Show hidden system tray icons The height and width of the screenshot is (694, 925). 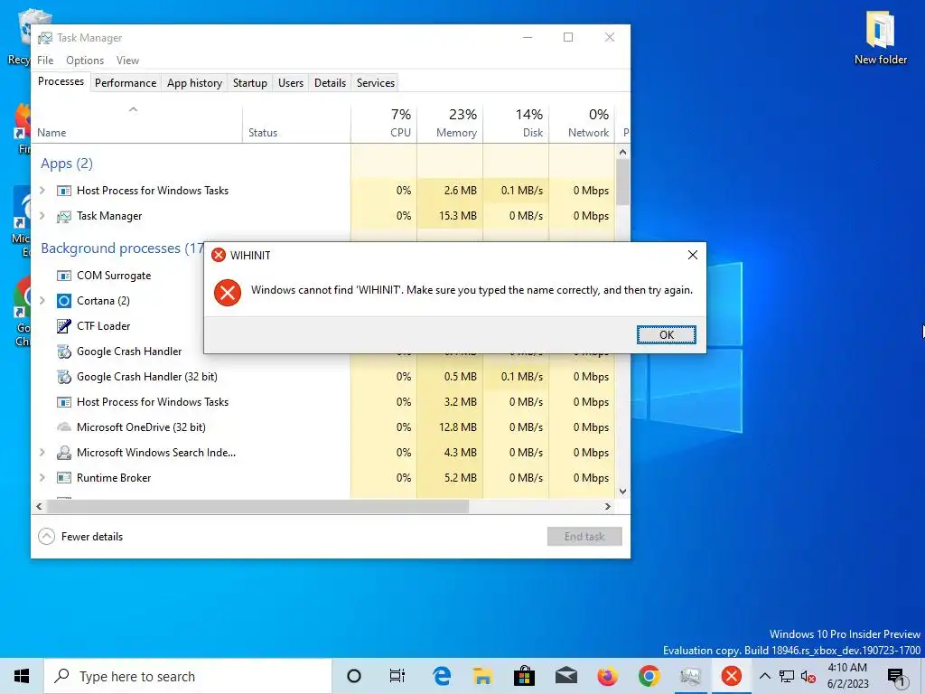coord(764,676)
